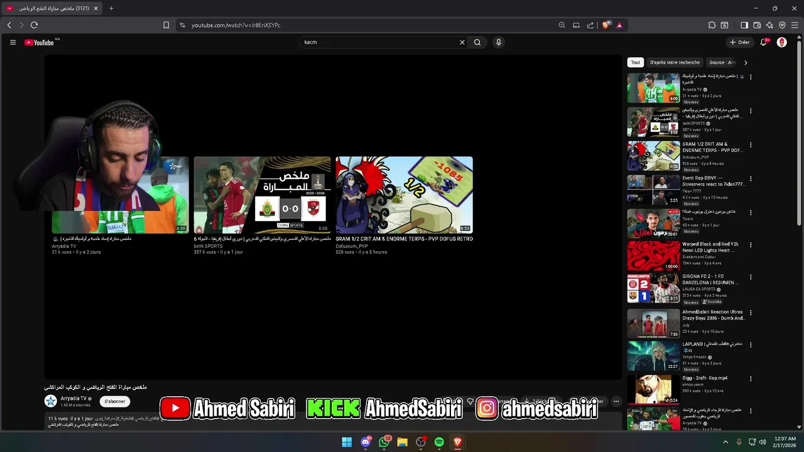Open File Explorer from the taskbar

(402, 442)
